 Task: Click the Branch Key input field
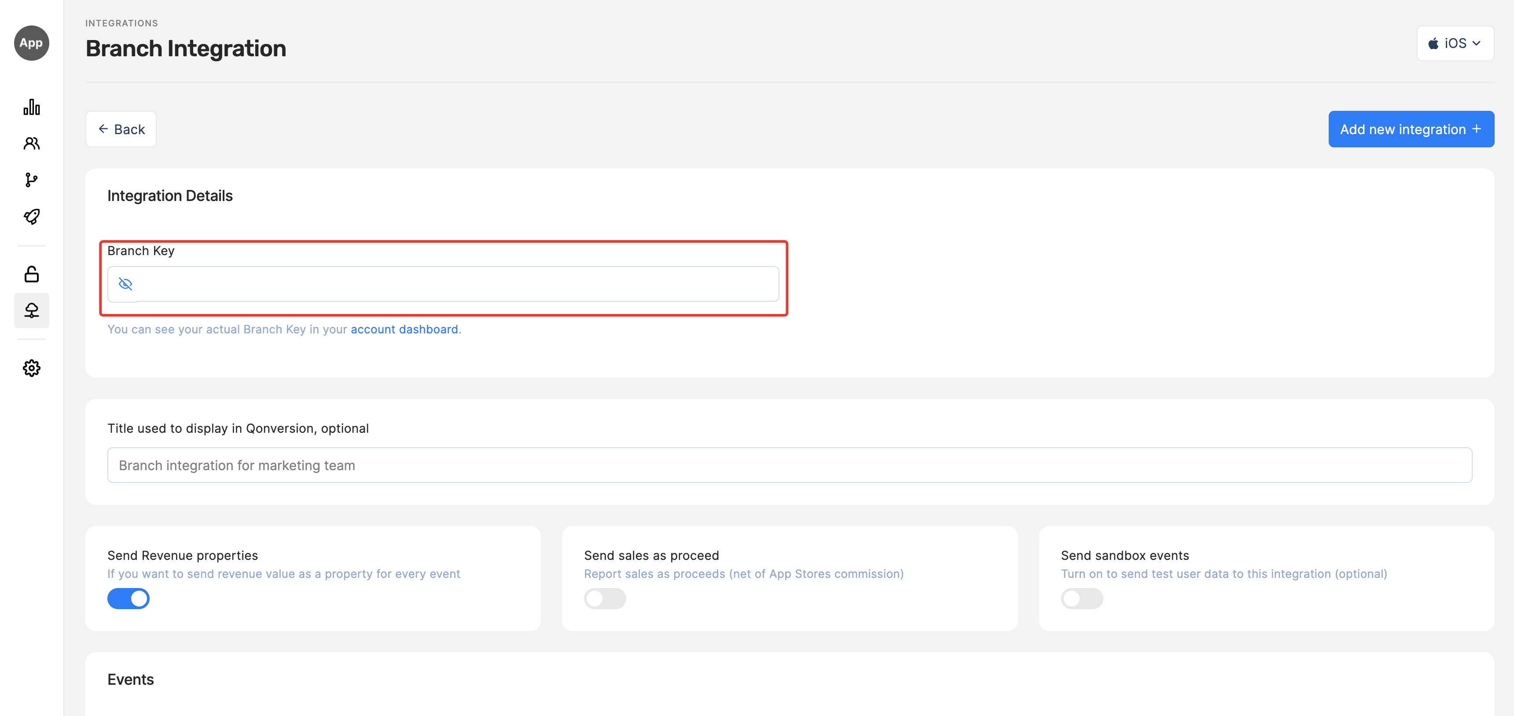tap(459, 284)
